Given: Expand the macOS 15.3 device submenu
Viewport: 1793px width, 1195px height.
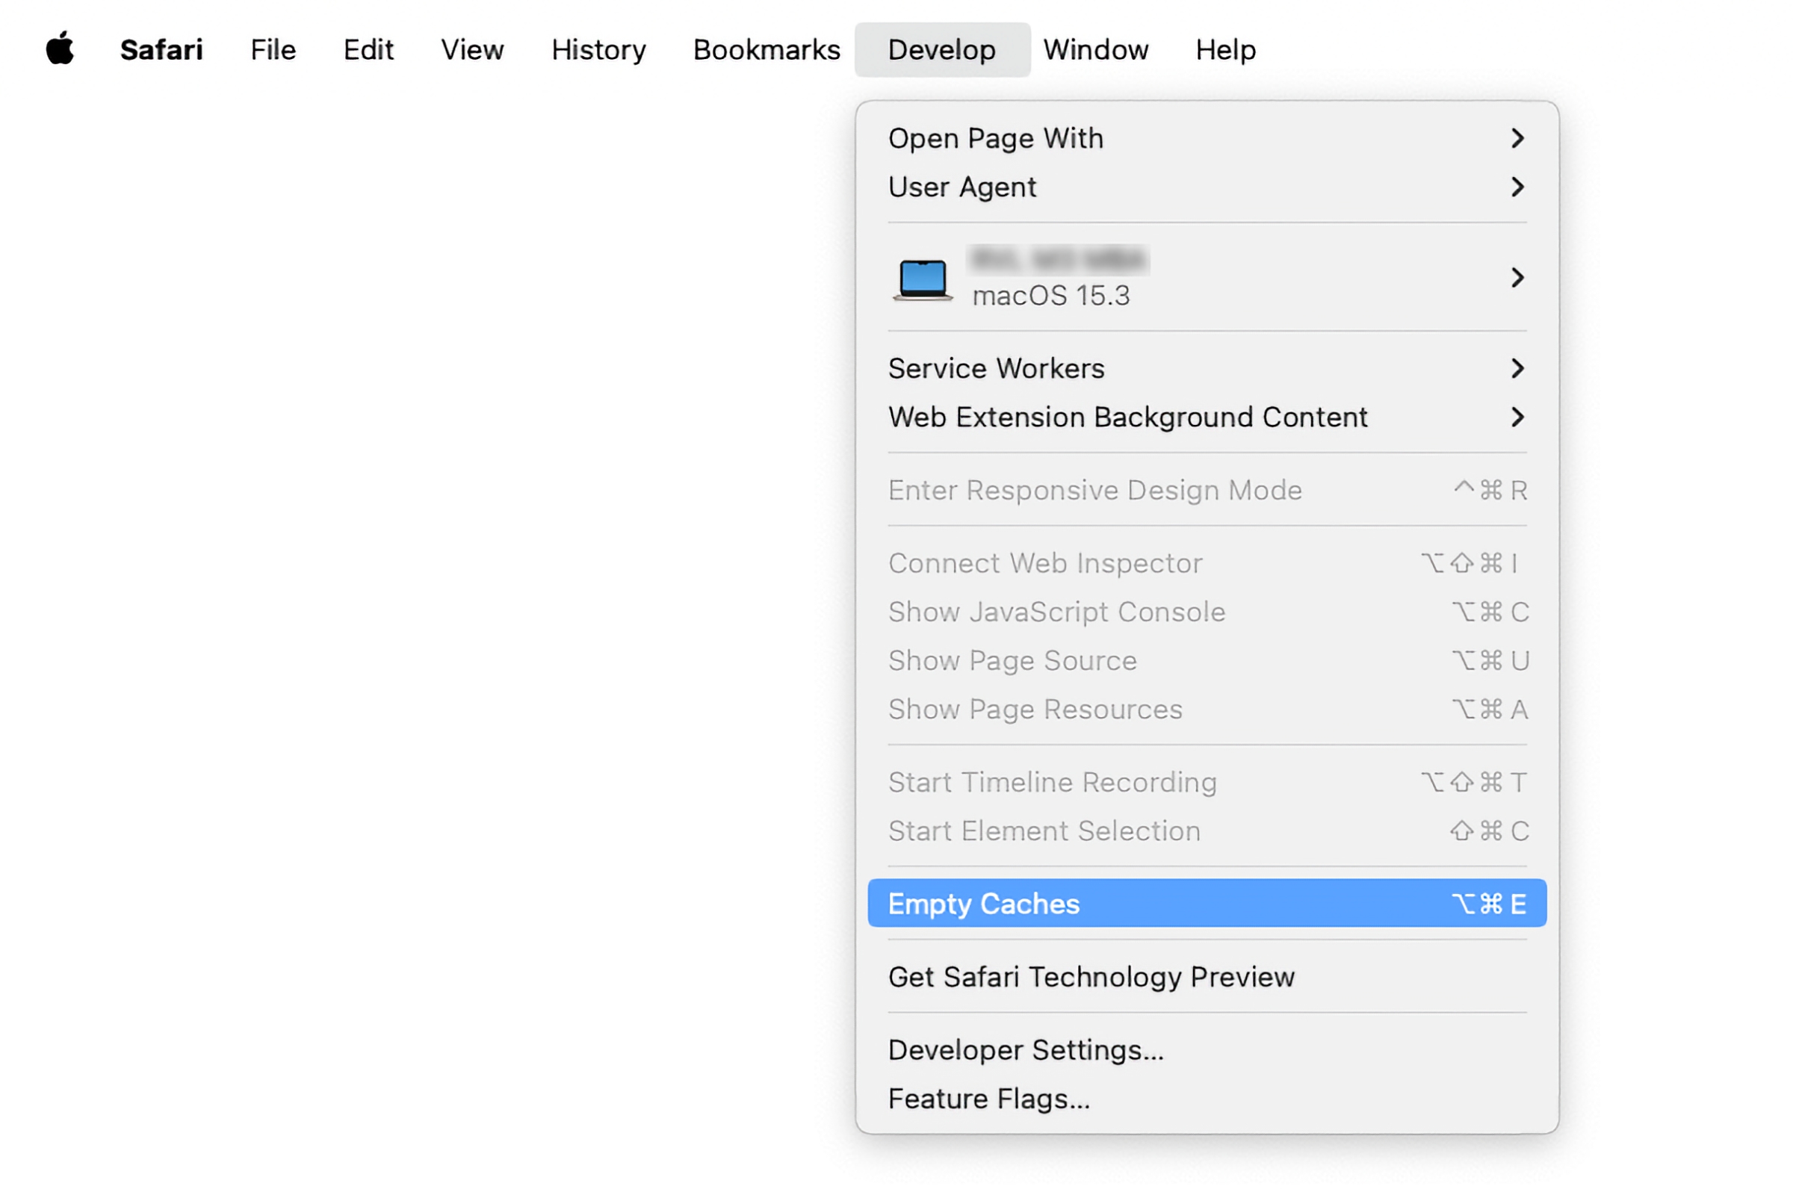Looking at the screenshot, I should coord(1518,279).
